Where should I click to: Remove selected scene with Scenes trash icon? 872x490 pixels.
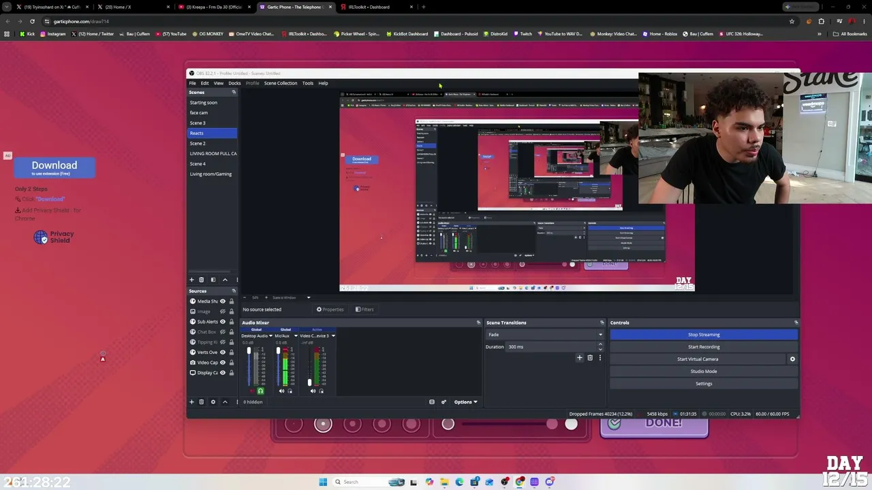201,280
